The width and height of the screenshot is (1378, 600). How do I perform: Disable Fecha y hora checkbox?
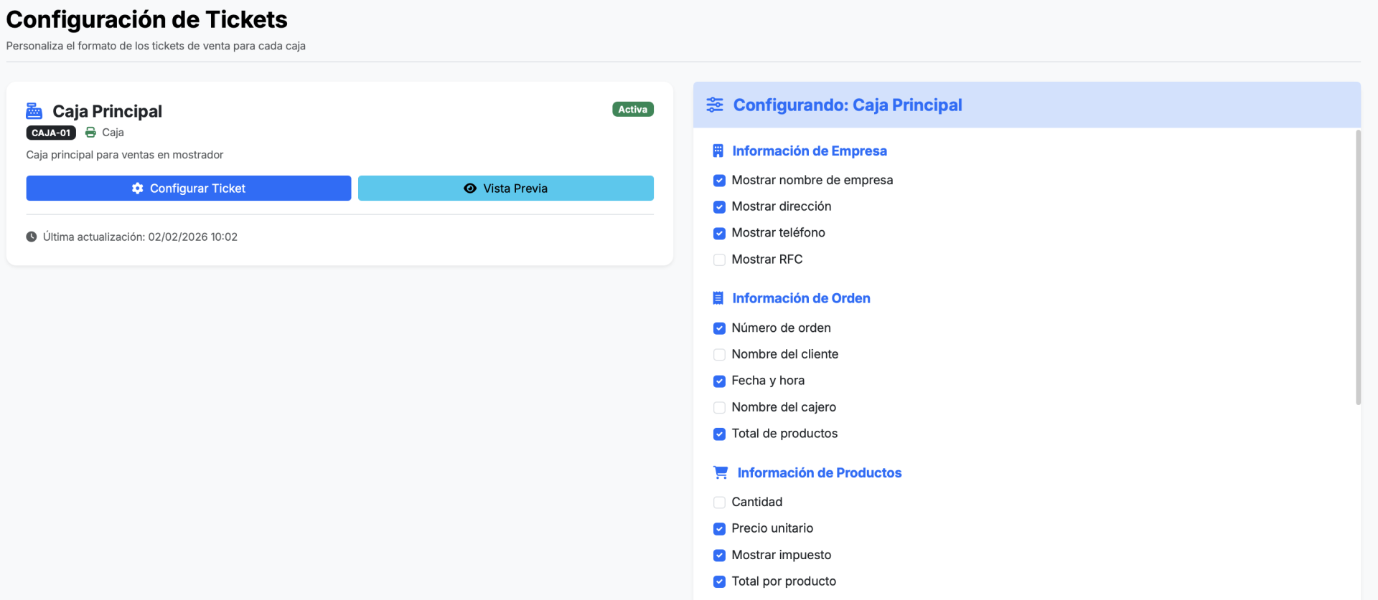[x=719, y=381]
